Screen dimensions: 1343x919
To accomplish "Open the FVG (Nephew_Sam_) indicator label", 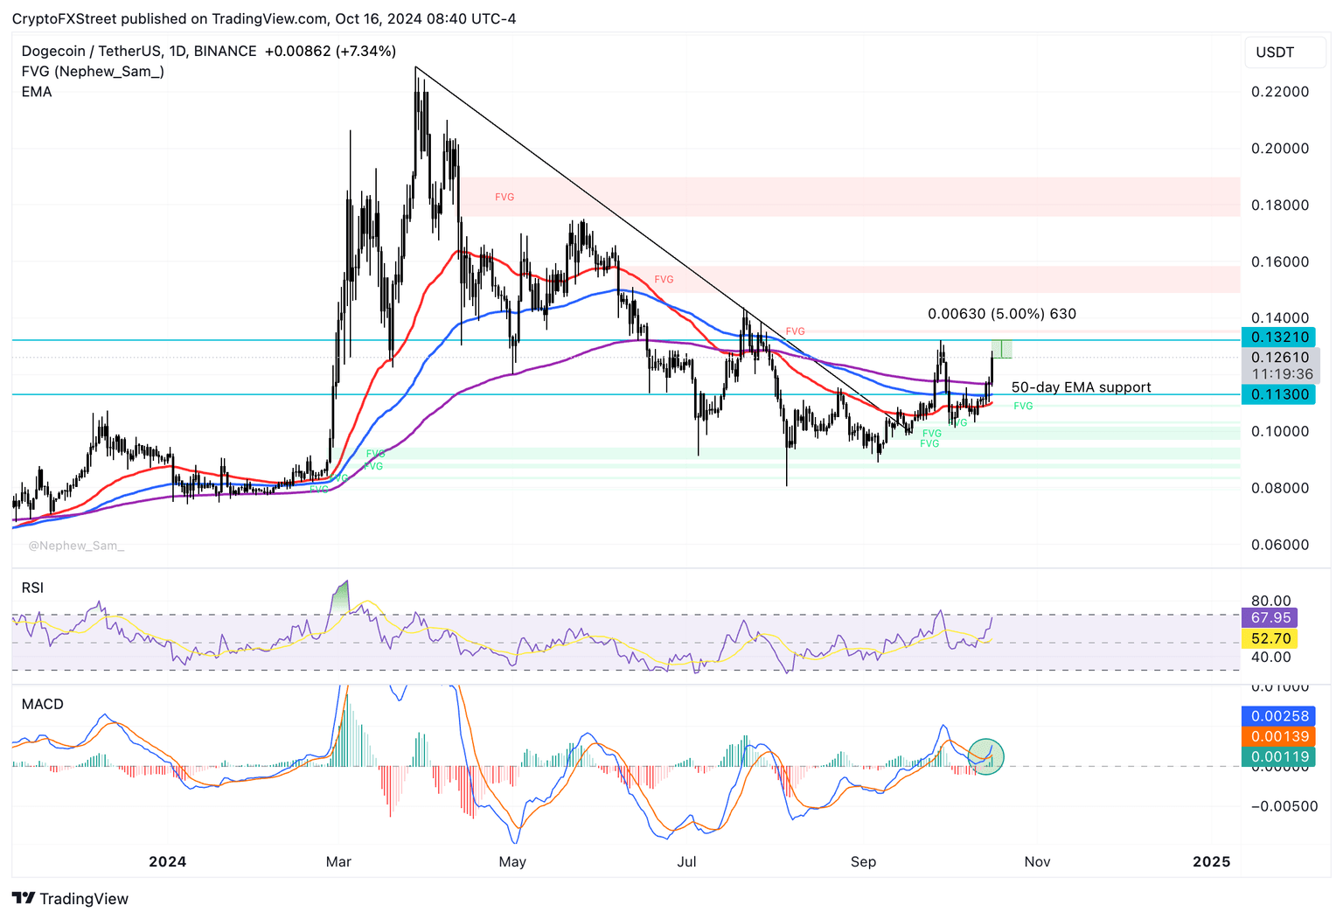I will click(93, 72).
